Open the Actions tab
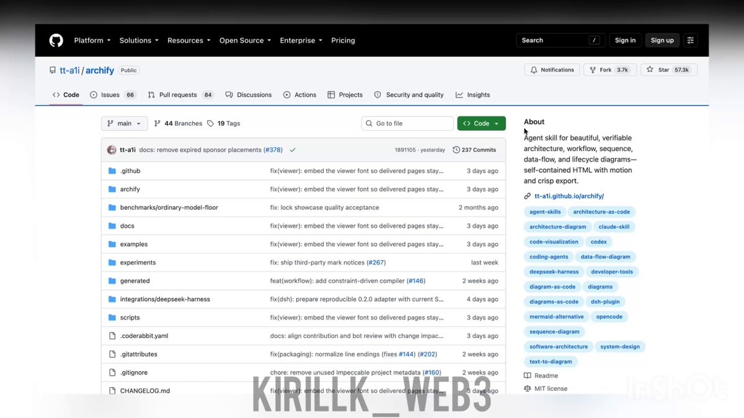 coord(300,95)
